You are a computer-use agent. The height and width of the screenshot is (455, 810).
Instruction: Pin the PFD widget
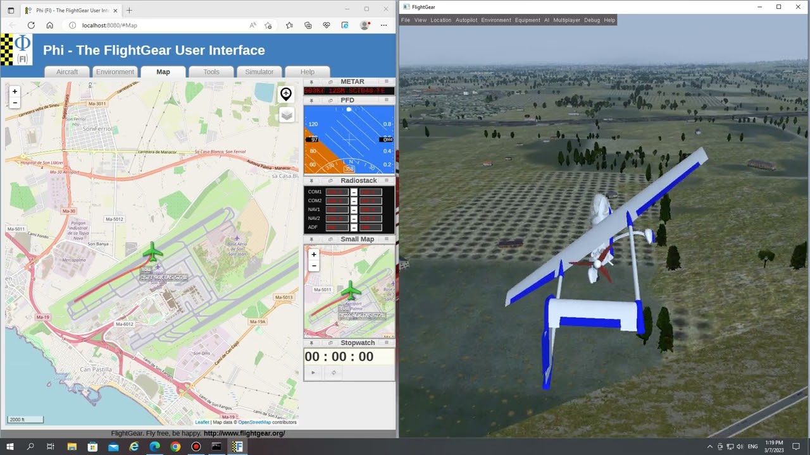[311, 100]
